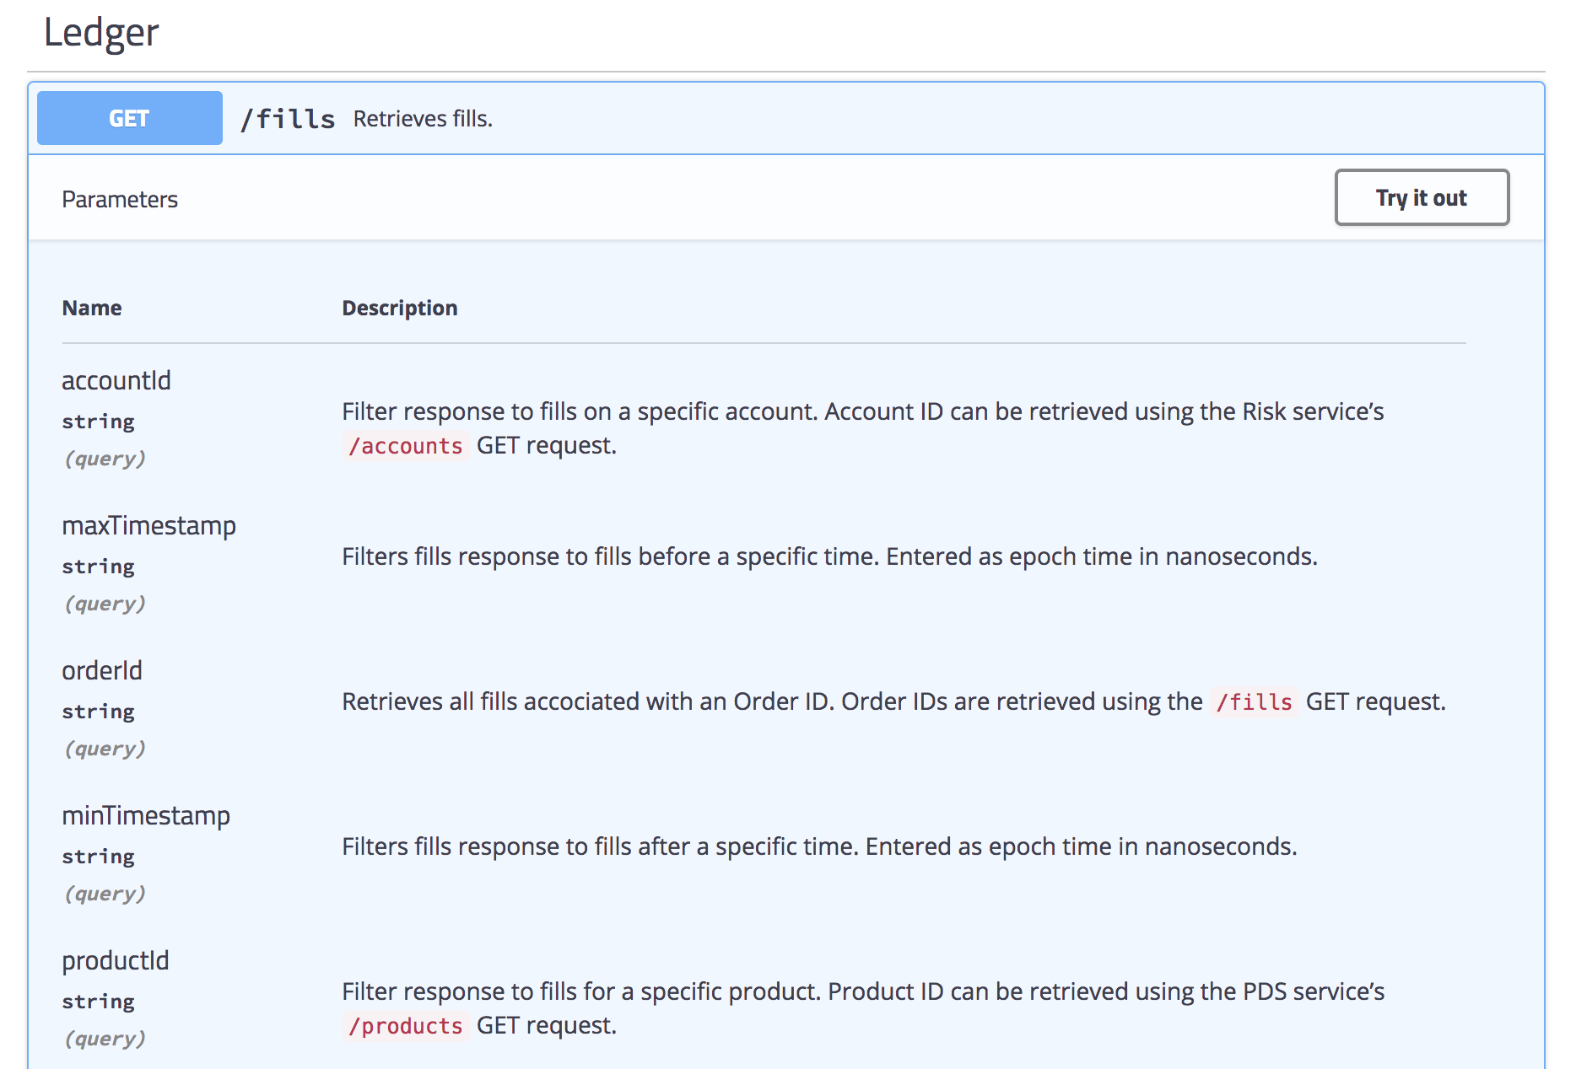This screenshot has width=1576, height=1069.
Task: Collapse the Ledger section
Action: (x=102, y=33)
